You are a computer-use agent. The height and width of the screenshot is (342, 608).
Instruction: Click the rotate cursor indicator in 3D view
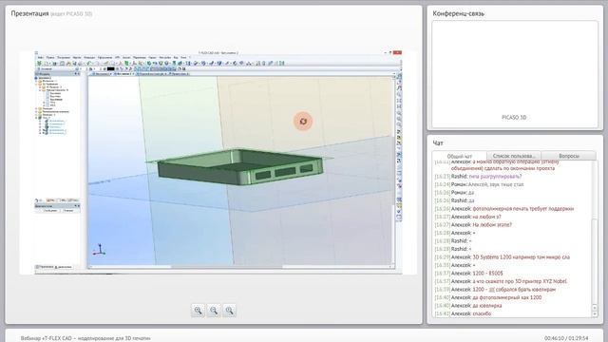[x=303, y=122]
